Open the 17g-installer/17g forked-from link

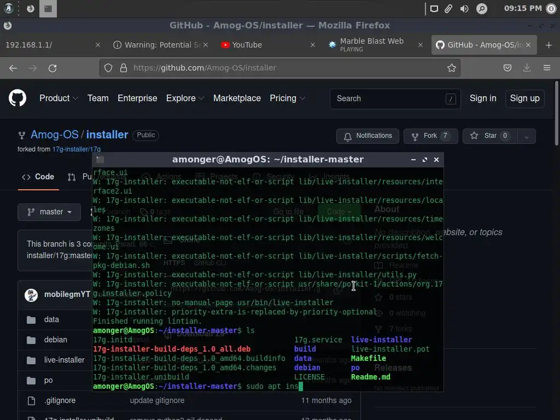(x=77, y=149)
